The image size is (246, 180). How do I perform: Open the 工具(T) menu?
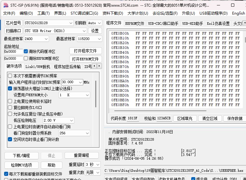[x=43, y=13]
